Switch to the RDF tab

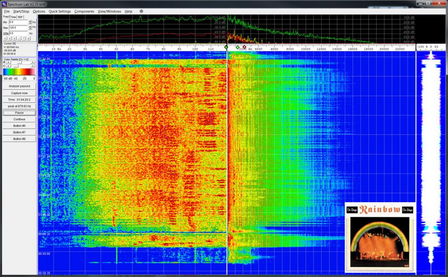(x=20, y=17)
